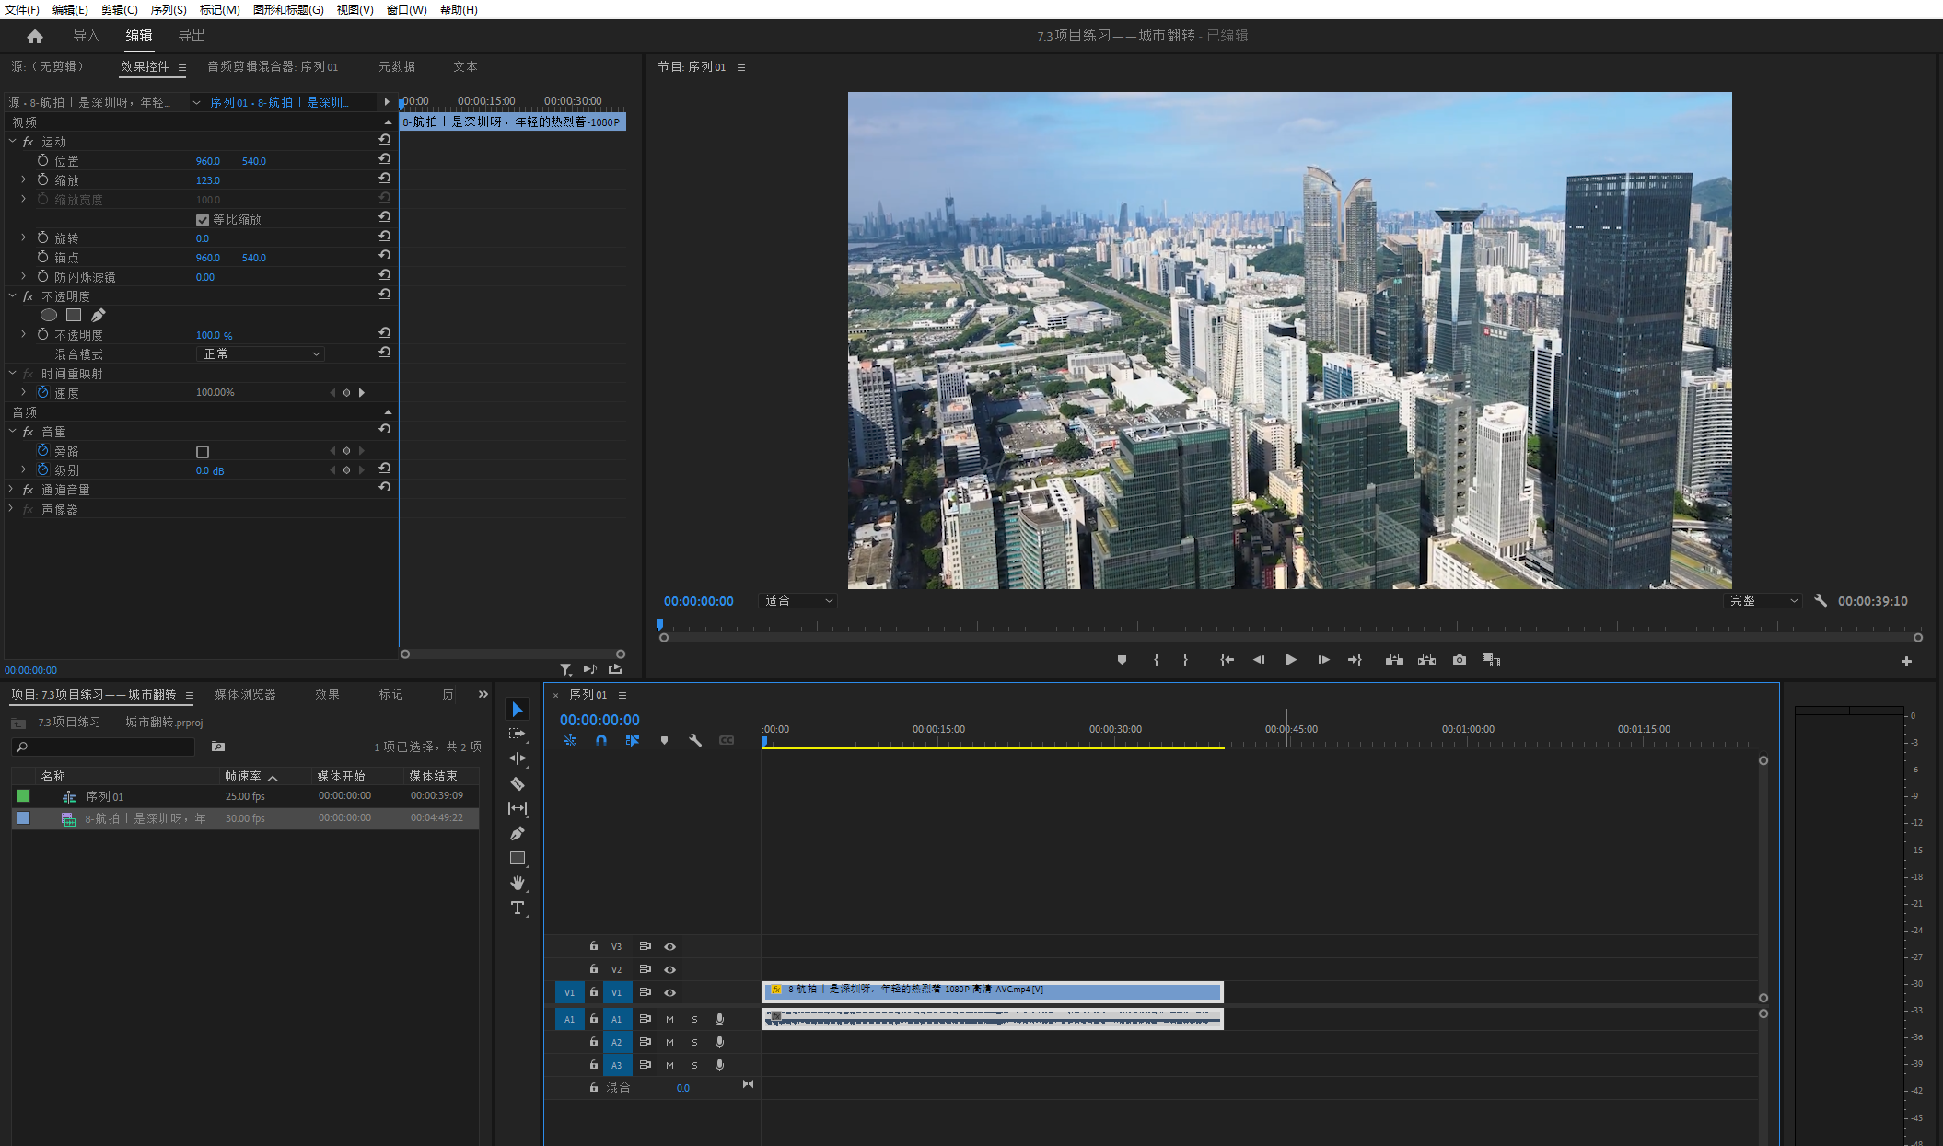This screenshot has width=1943, height=1146.
Task: Select the Hand tool
Action: point(518,883)
